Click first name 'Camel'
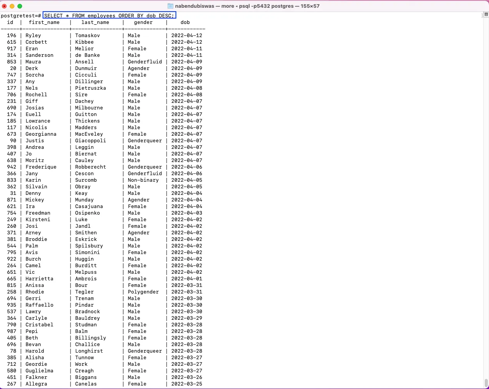This screenshot has height=389, width=489. [x=33, y=266]
